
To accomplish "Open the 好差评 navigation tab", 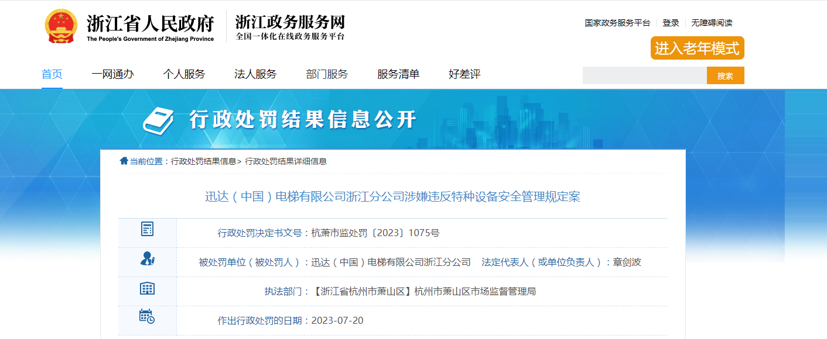I will coord(464,74).
